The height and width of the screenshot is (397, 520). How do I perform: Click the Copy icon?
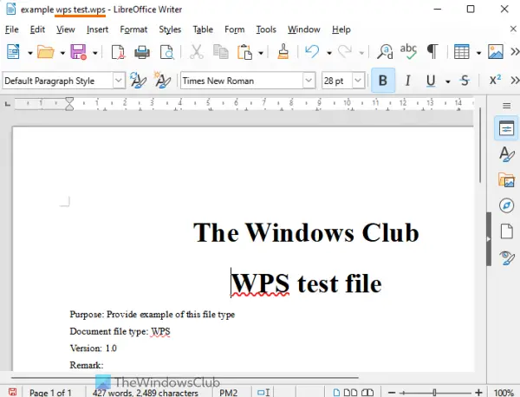click(220, 52)
